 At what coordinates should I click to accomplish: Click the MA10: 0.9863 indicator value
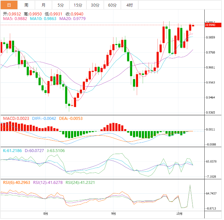[x=43, y=19]
